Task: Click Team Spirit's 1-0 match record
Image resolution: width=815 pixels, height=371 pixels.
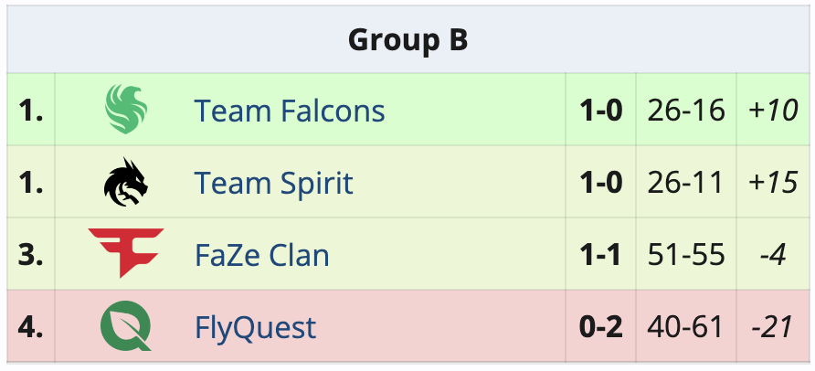Action: [x=601, y=183]
